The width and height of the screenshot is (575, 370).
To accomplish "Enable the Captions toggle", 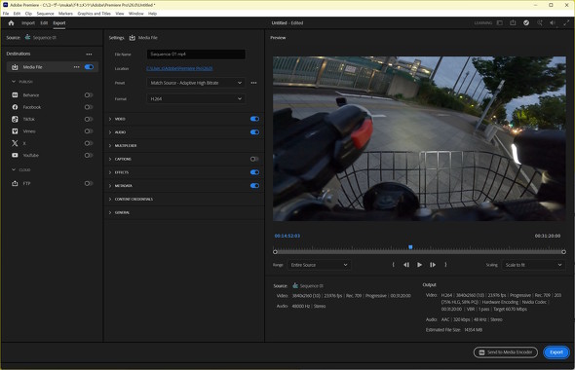I will [x=254, y=159].
